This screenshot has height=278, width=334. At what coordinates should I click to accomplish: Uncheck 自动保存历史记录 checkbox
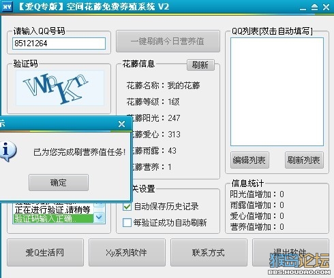tap(127, 207)
